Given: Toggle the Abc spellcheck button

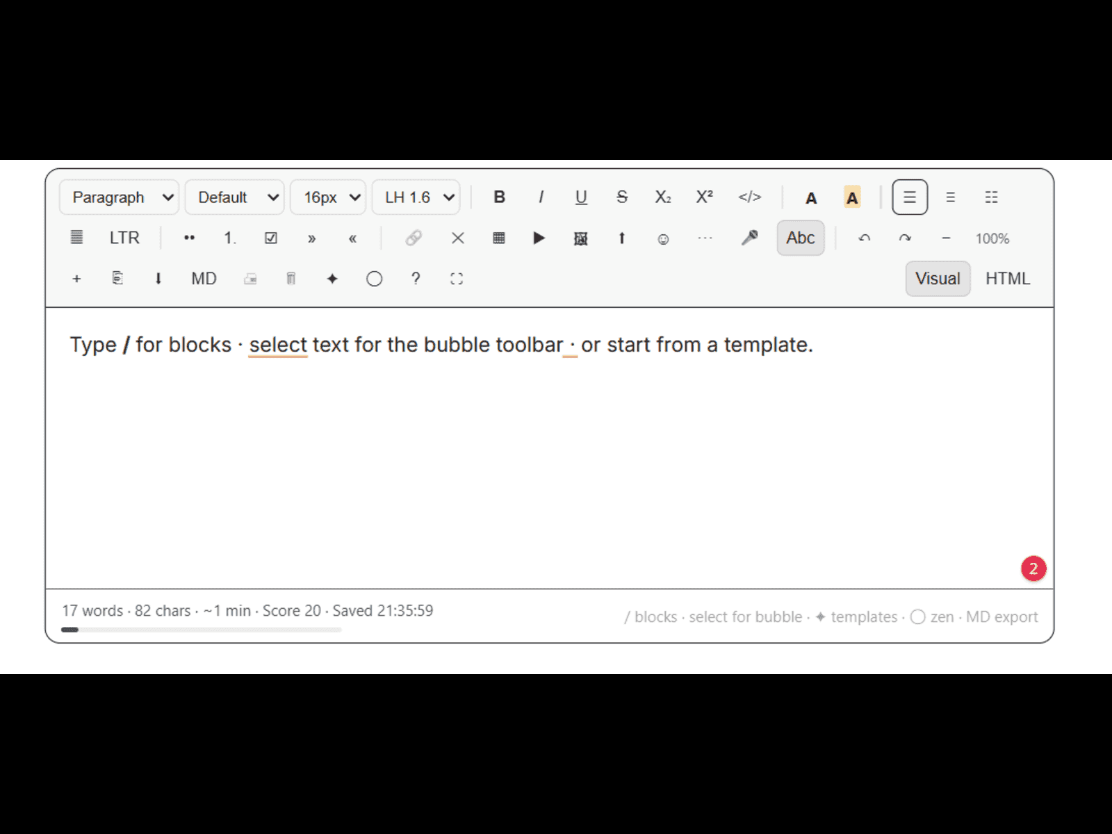Looking at the screenshot, I should (801, 238).
